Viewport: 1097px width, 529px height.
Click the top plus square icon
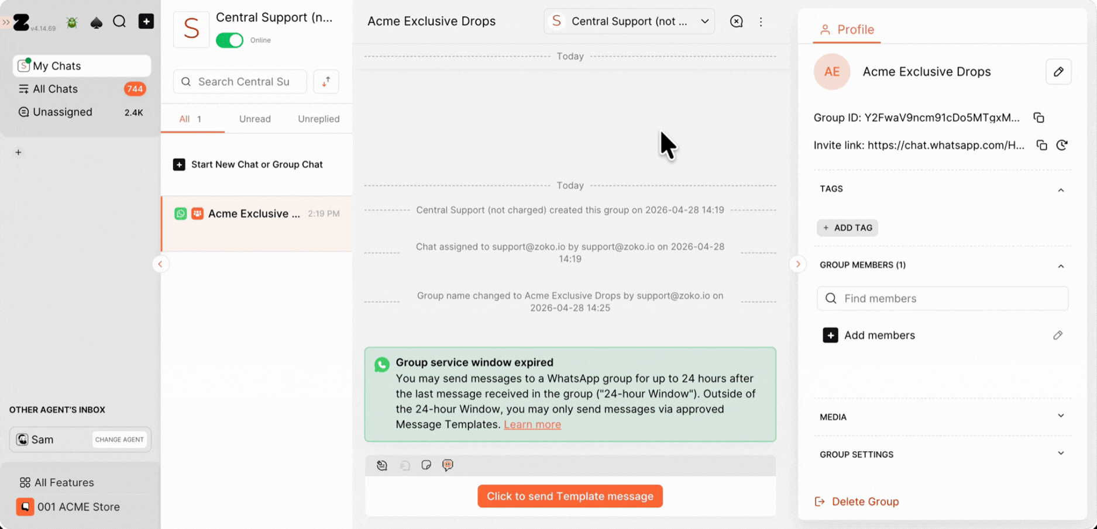[146, 22]
